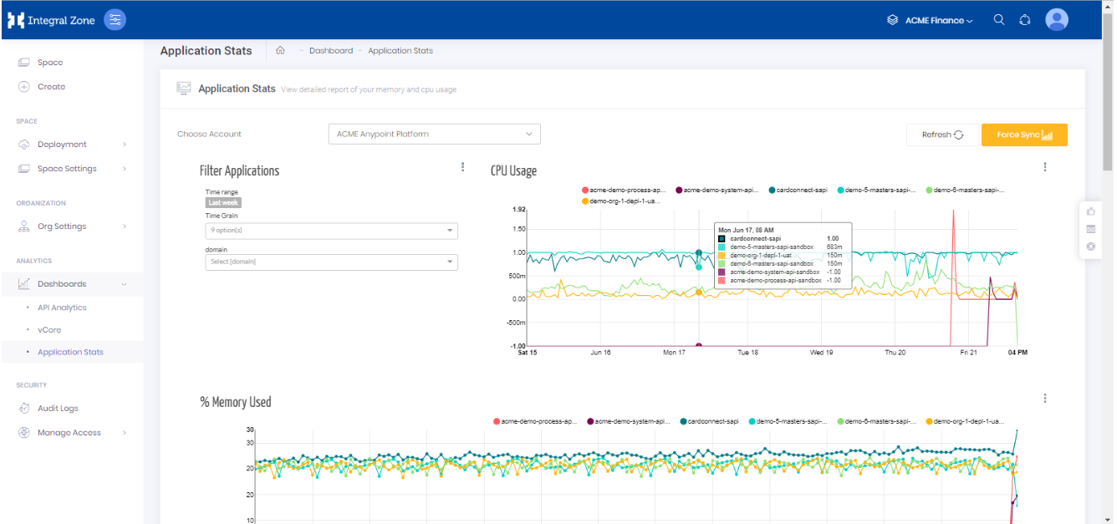Click the Space Settings icon in sidebar

point(23,169)
